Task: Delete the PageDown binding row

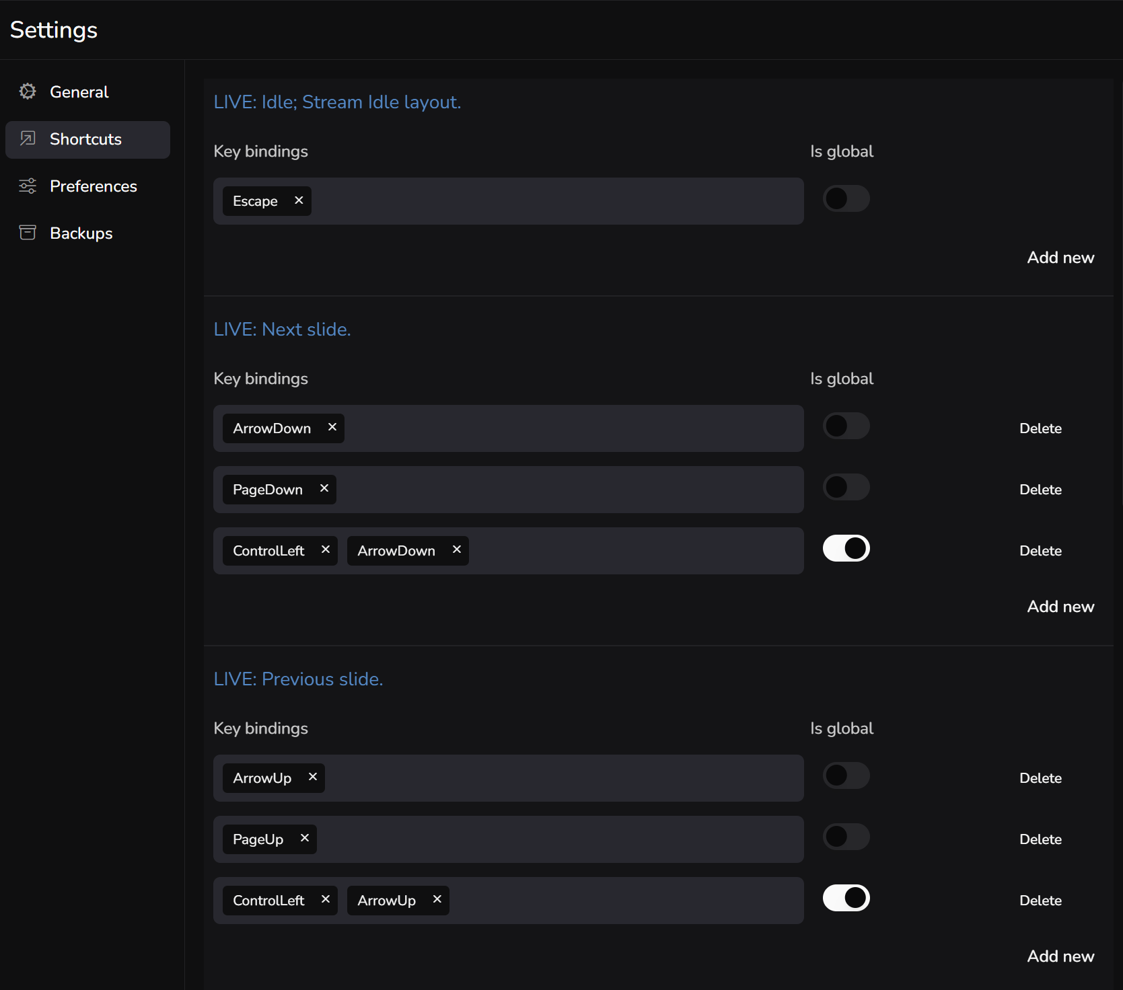Action: point(1040,490)
